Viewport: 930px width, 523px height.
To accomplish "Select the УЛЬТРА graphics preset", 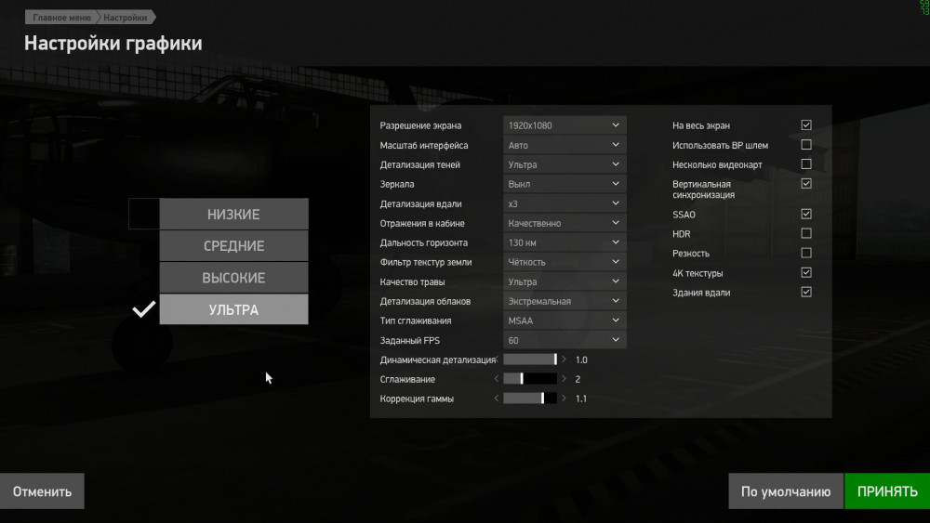I will (x=233, y=309).
